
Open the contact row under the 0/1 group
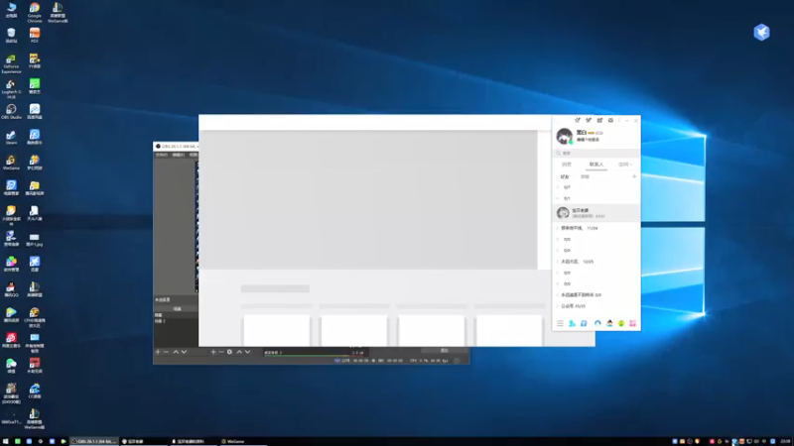click(595, 213)
